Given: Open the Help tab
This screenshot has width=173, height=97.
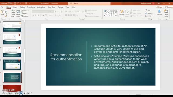Looking at the screenshot, I should click(x=73, y=7).
